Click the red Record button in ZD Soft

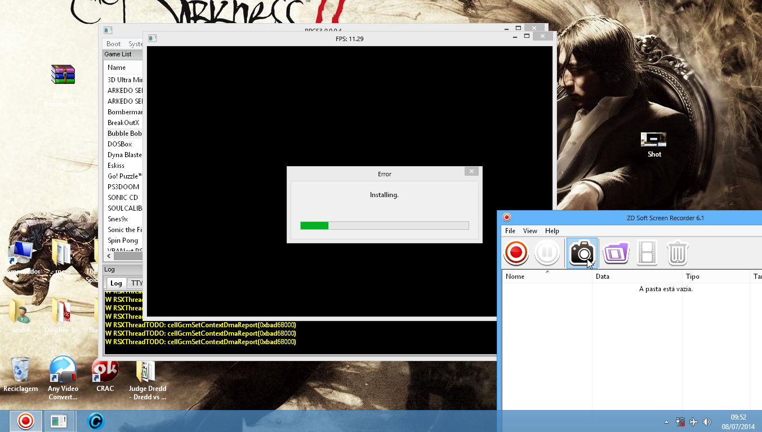pyautogui.click(x=516, y=253)
